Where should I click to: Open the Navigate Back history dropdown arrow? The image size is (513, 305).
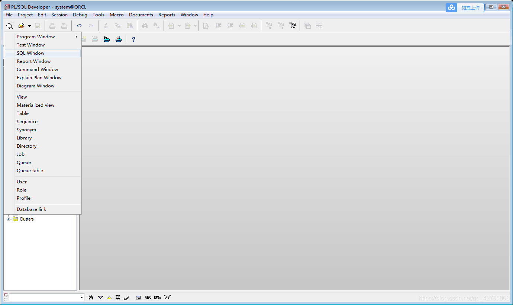[x=179, y=26]
